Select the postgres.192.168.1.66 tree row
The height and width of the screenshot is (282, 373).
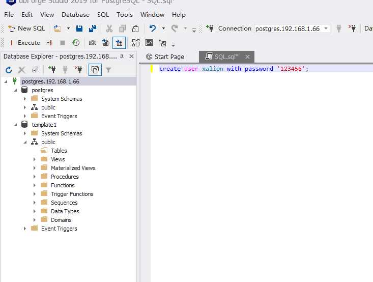[x=78, y=81]
